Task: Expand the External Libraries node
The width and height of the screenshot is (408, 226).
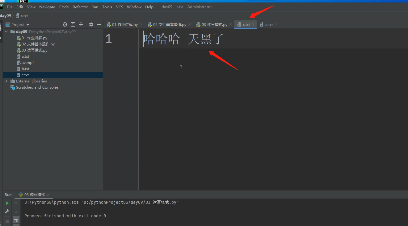Action: (6, 81)
